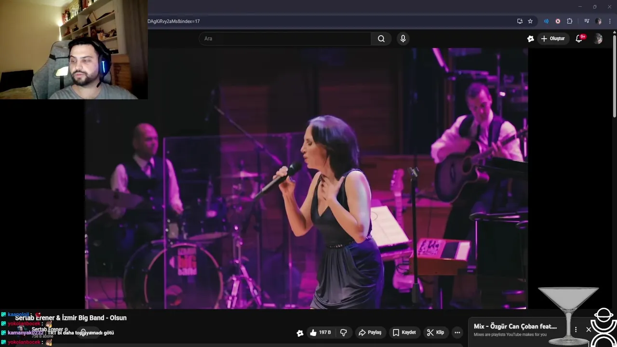The image size is (617, 347).
Task: Minimize the browser window
Action: [580, 7]
